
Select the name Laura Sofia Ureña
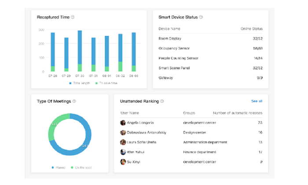[142, 142]
